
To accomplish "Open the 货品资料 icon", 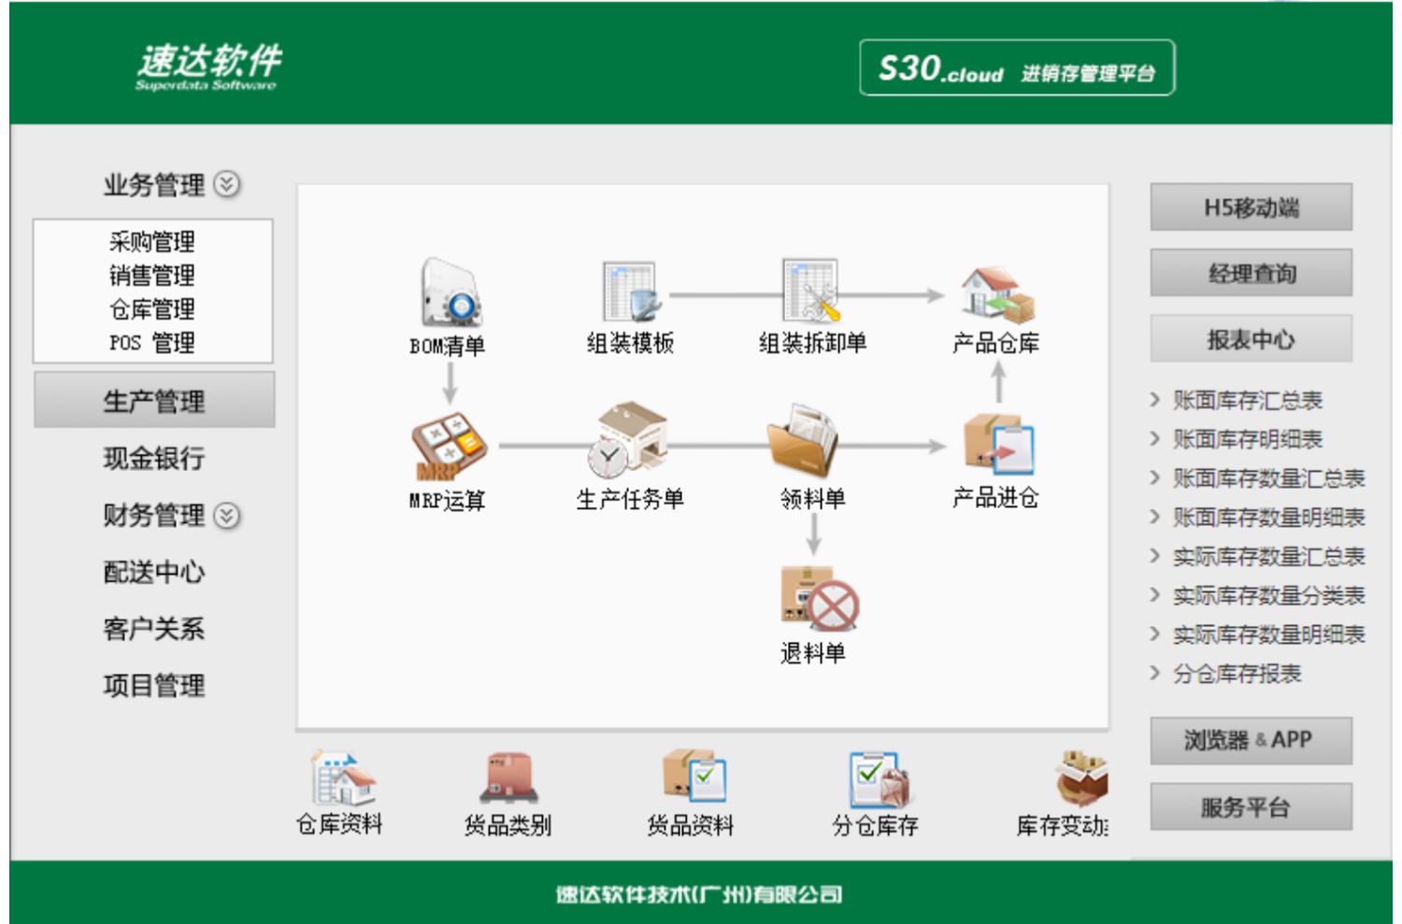I will pyautogui.click(x=694, y=775).
